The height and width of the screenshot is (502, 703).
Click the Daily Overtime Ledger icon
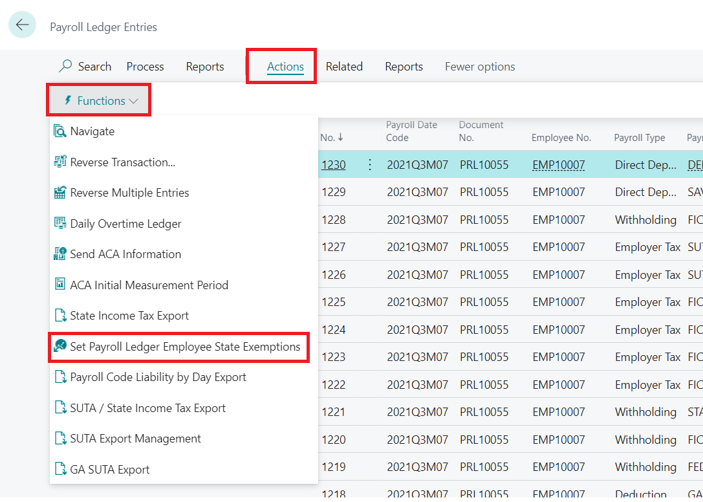coord(59,223)
